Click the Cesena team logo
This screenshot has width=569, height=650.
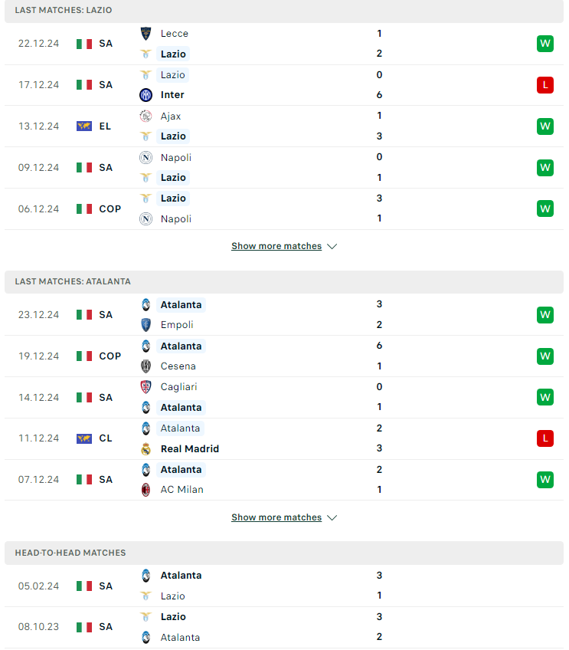(146, 366)
